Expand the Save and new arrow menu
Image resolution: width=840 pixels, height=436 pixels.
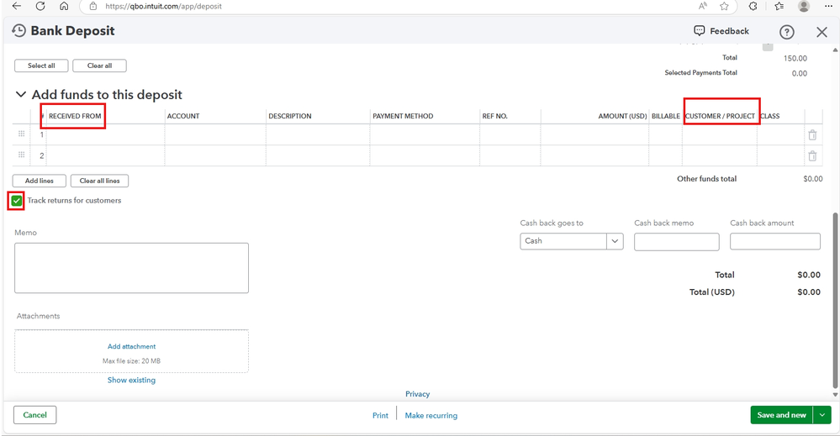pyautogui.click(x=823, y=415)
